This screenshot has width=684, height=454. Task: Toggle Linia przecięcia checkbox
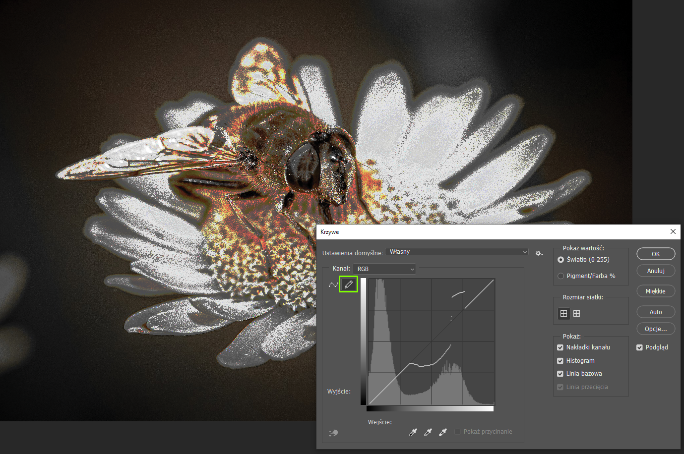560,387
